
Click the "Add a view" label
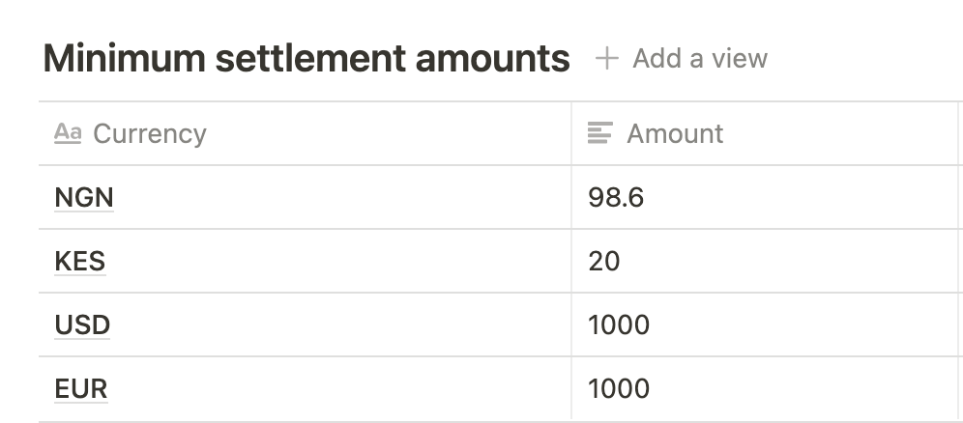[700, 59]
